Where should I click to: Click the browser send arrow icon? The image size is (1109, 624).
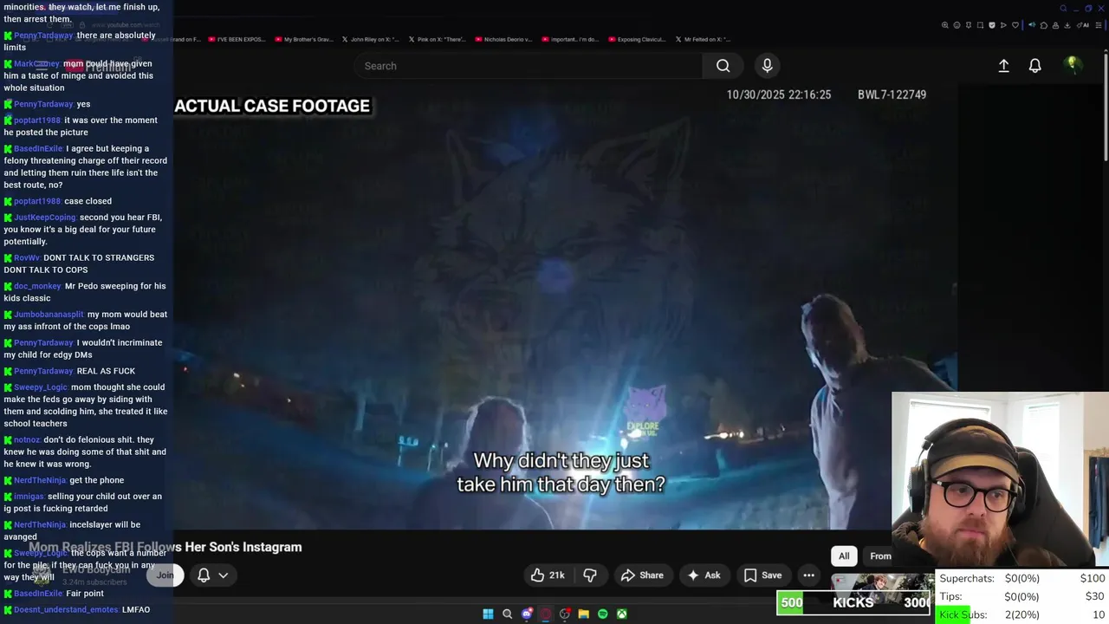(x=1003, y=25)
